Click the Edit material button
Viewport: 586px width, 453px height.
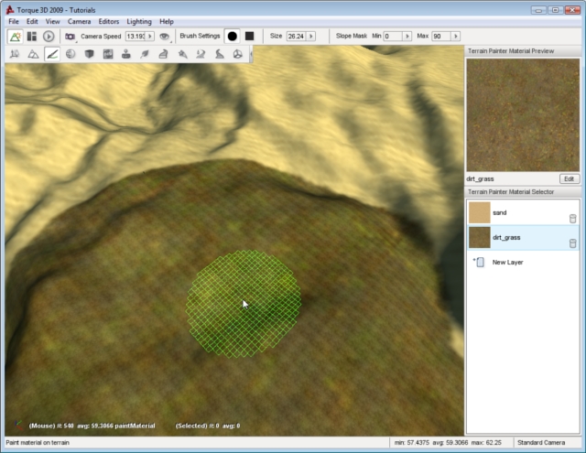coord(569,178)
